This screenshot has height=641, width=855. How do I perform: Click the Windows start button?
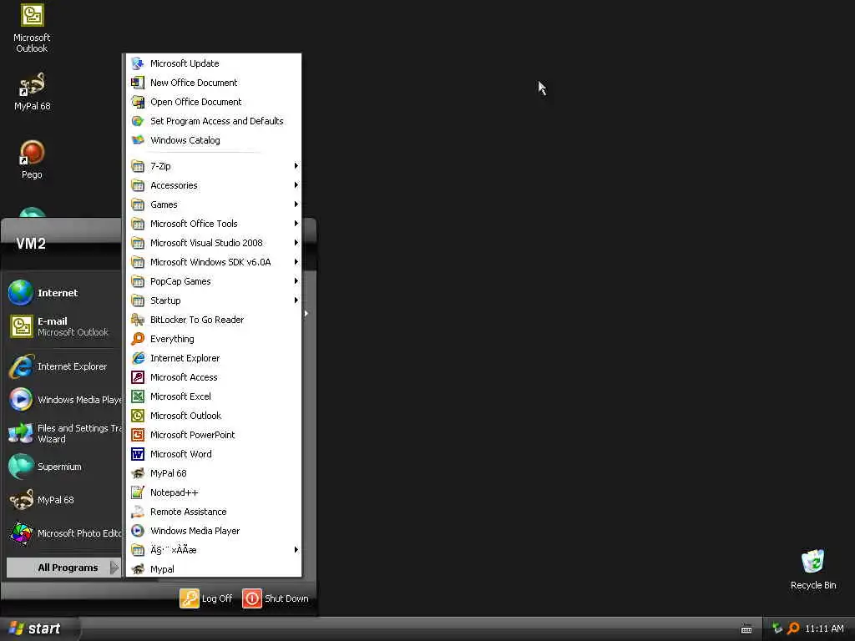coord(39,628)
